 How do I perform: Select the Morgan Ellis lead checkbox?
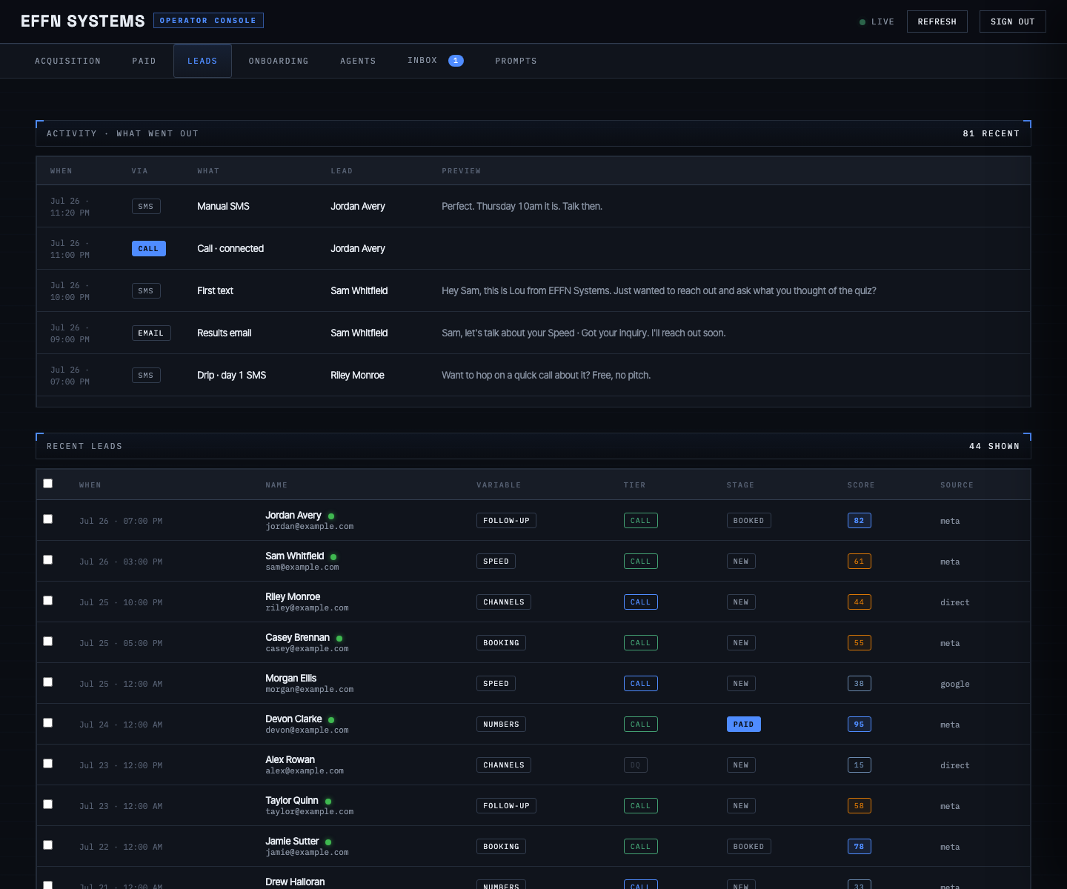click(48, 682)
